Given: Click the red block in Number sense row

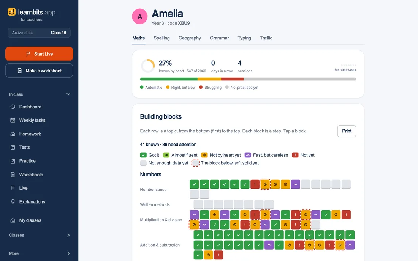Looking at the screenshot, I should click(255, 184).
